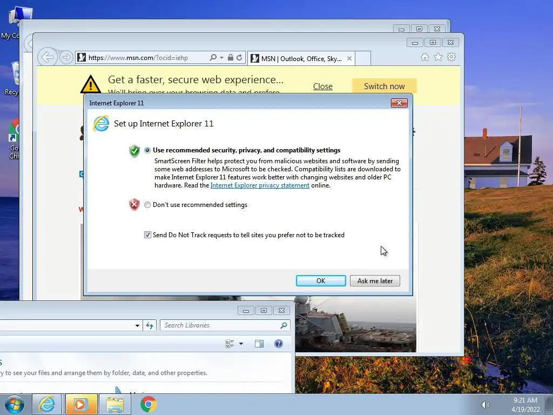The height and width of the screenshot is (415, 553).
Task: Select Use recommended security settings radio button
Action: click(147, 150)
